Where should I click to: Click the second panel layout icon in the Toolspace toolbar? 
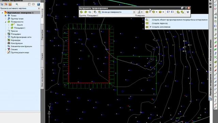point(33,4)
